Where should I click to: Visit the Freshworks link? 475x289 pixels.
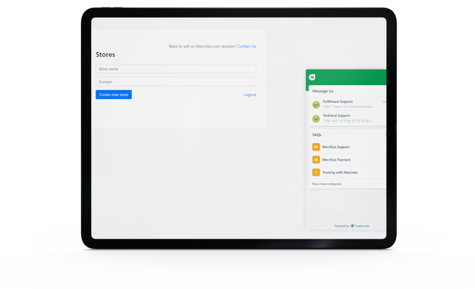coord(362,226)
